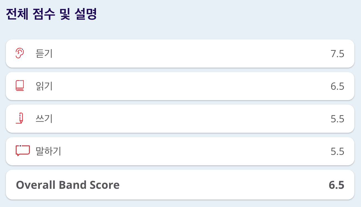The height and width of the screenshot is (207, 361).
Task: Open Overall Band Score card's blank middle
Action: point(221,185)
